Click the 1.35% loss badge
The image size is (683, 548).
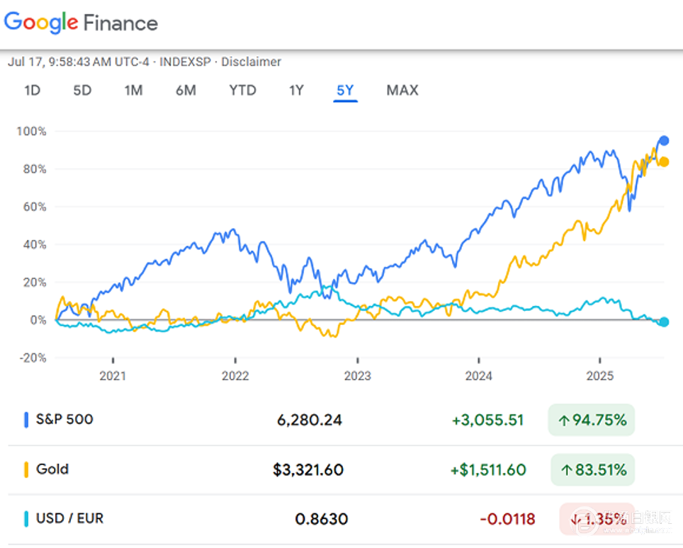(597, 519)
